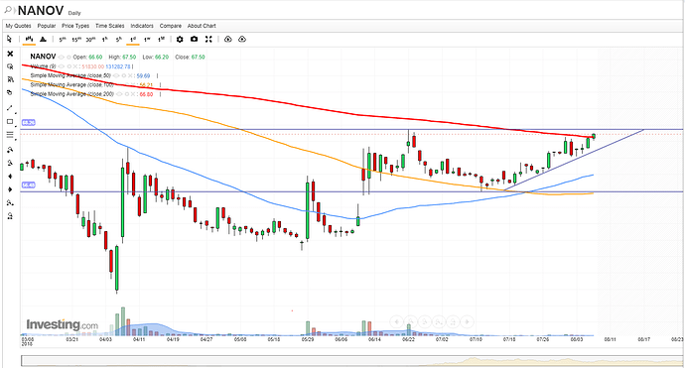Open the Indicators menu
This screenshot has height=368, width=685.
pos(142,26)
